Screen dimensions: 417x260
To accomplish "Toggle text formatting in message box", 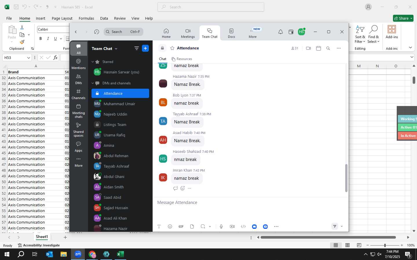I will coord(159,226).
